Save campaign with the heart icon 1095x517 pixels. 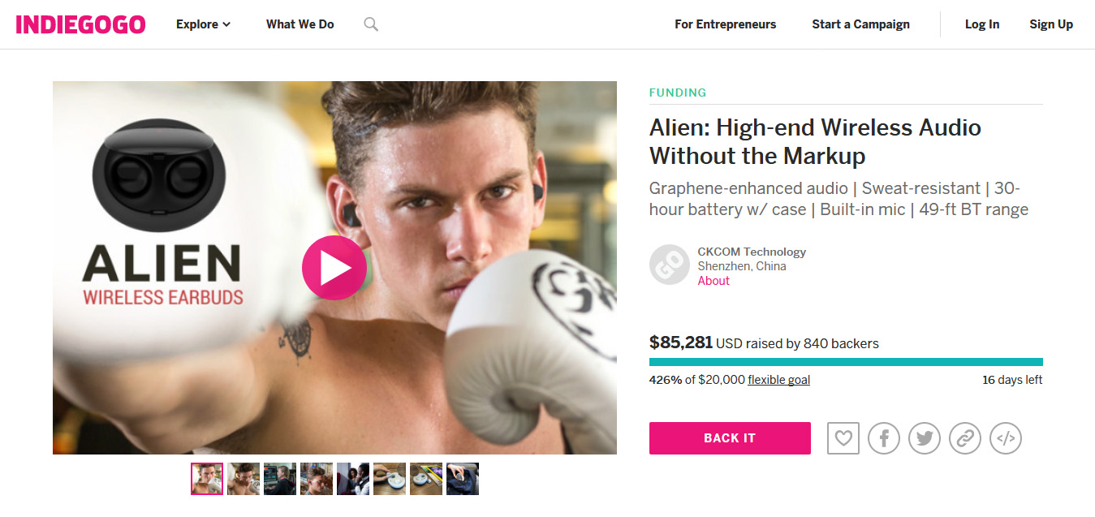[x=843, y=438]
